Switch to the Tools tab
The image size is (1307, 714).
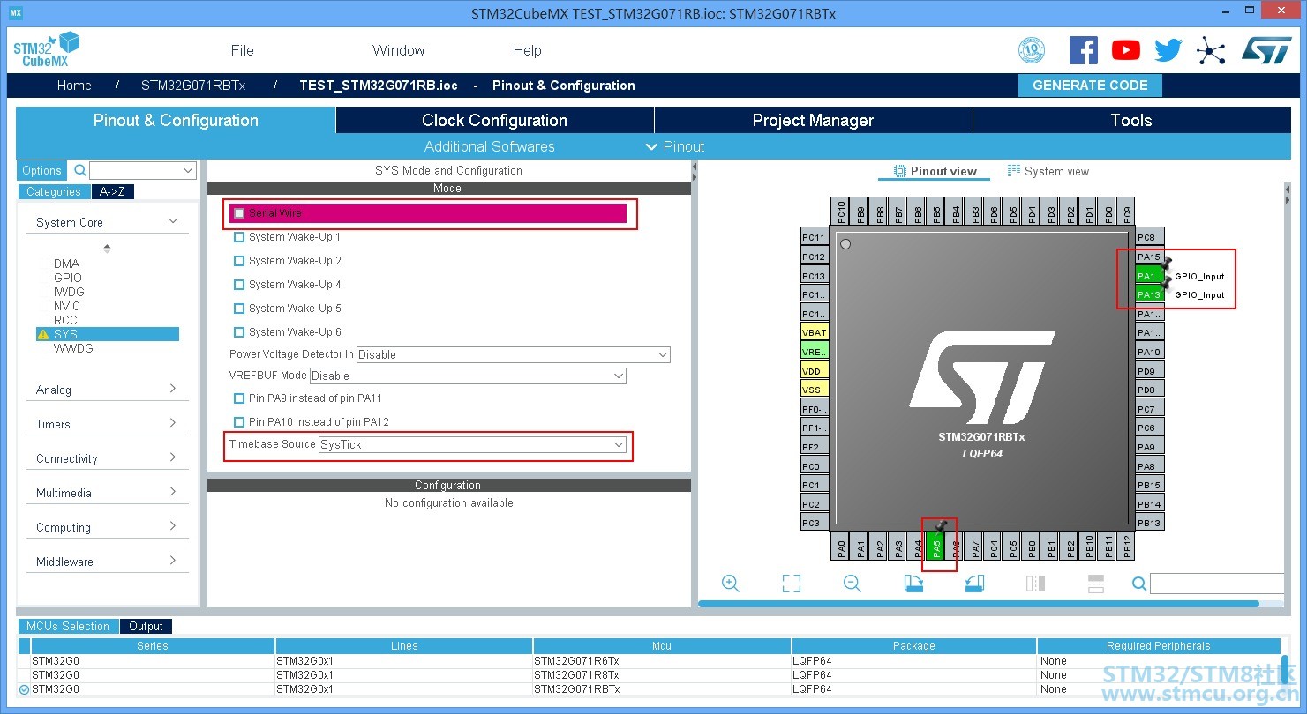click(x=1131, y=120)
